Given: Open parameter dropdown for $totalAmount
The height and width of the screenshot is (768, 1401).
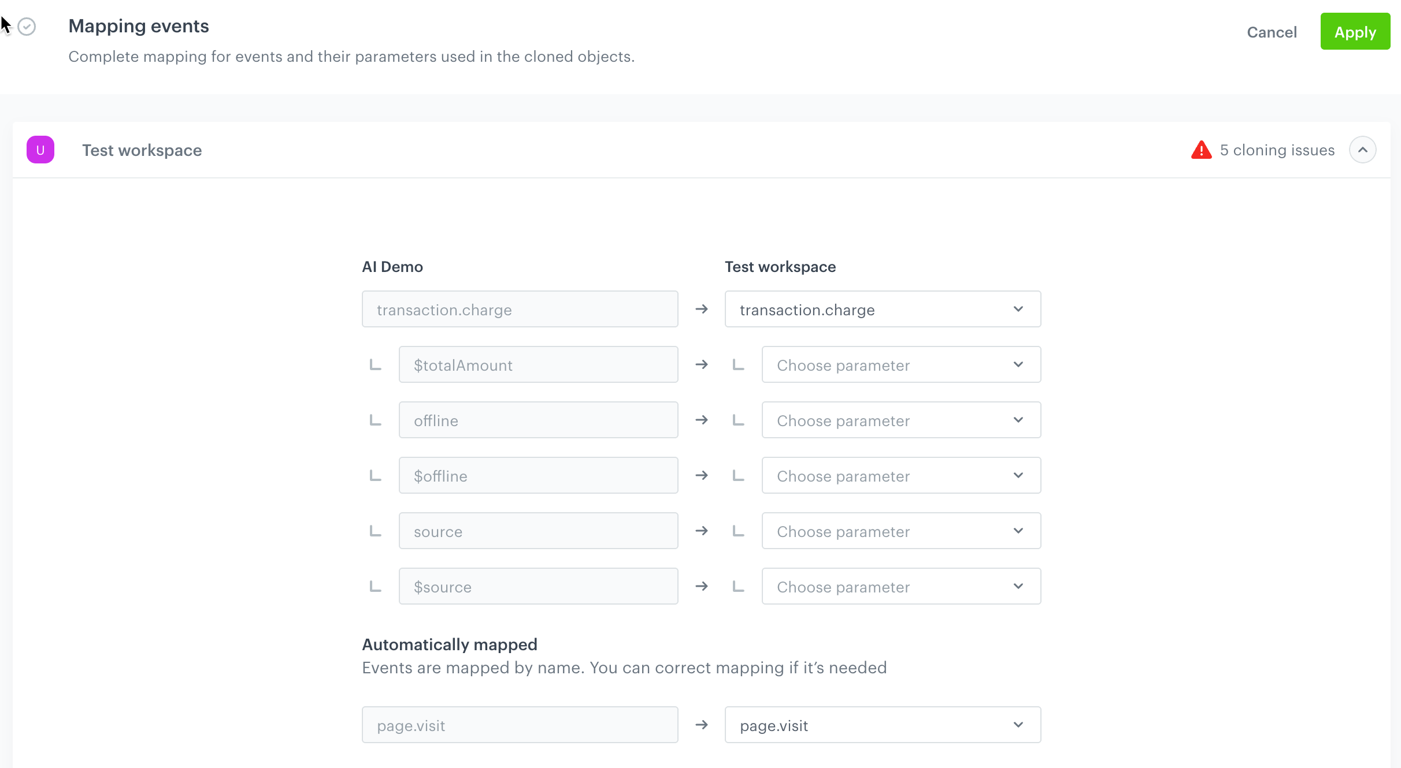Looking at the screenshot, I should pyautogui.click(x=901, y=365).
